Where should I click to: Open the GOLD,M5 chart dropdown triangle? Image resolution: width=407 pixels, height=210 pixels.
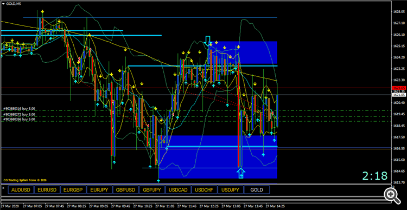tap(3, 3)
